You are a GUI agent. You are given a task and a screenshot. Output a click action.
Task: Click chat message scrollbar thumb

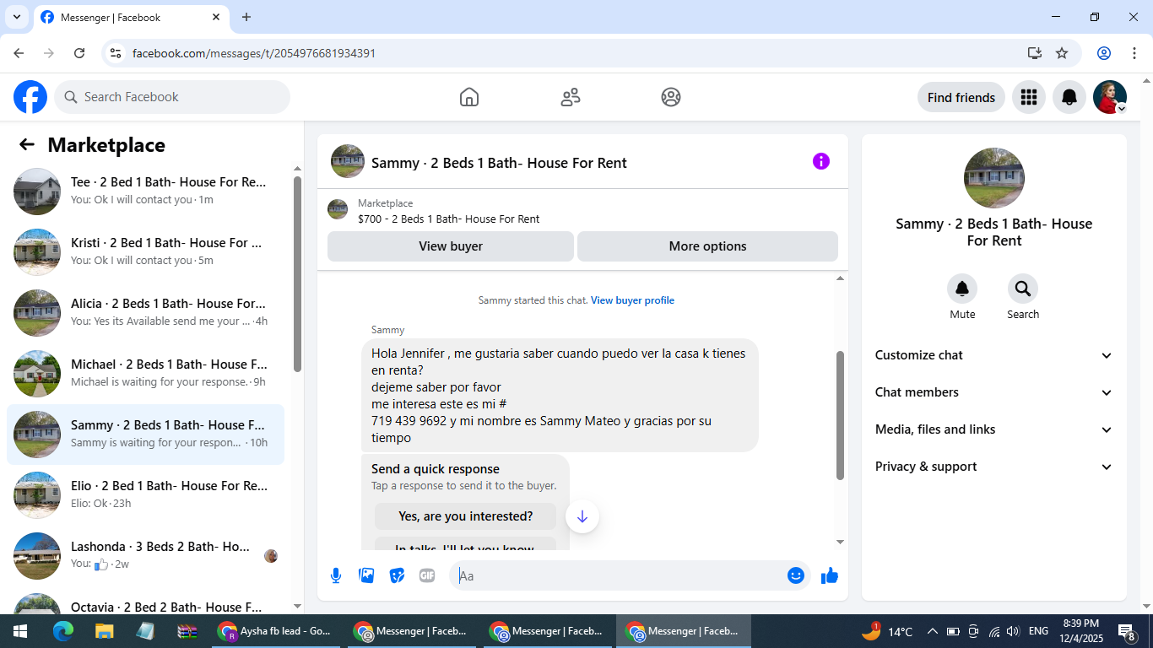coord(840,415)
